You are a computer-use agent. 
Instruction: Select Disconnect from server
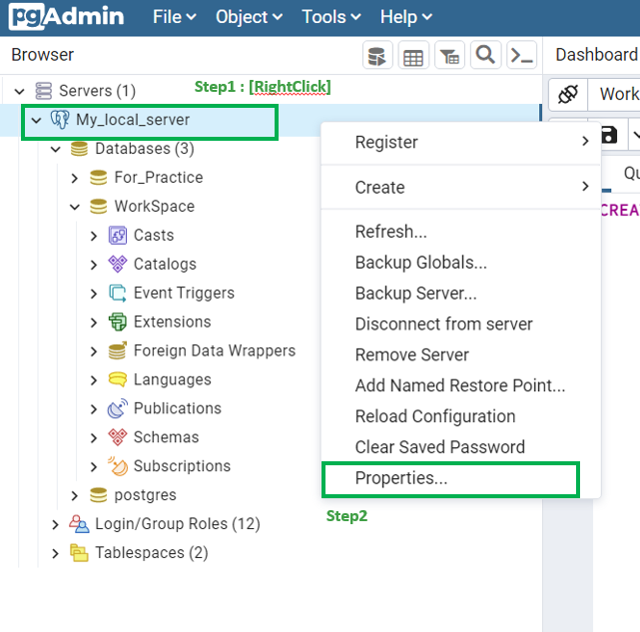coord(461,324)
